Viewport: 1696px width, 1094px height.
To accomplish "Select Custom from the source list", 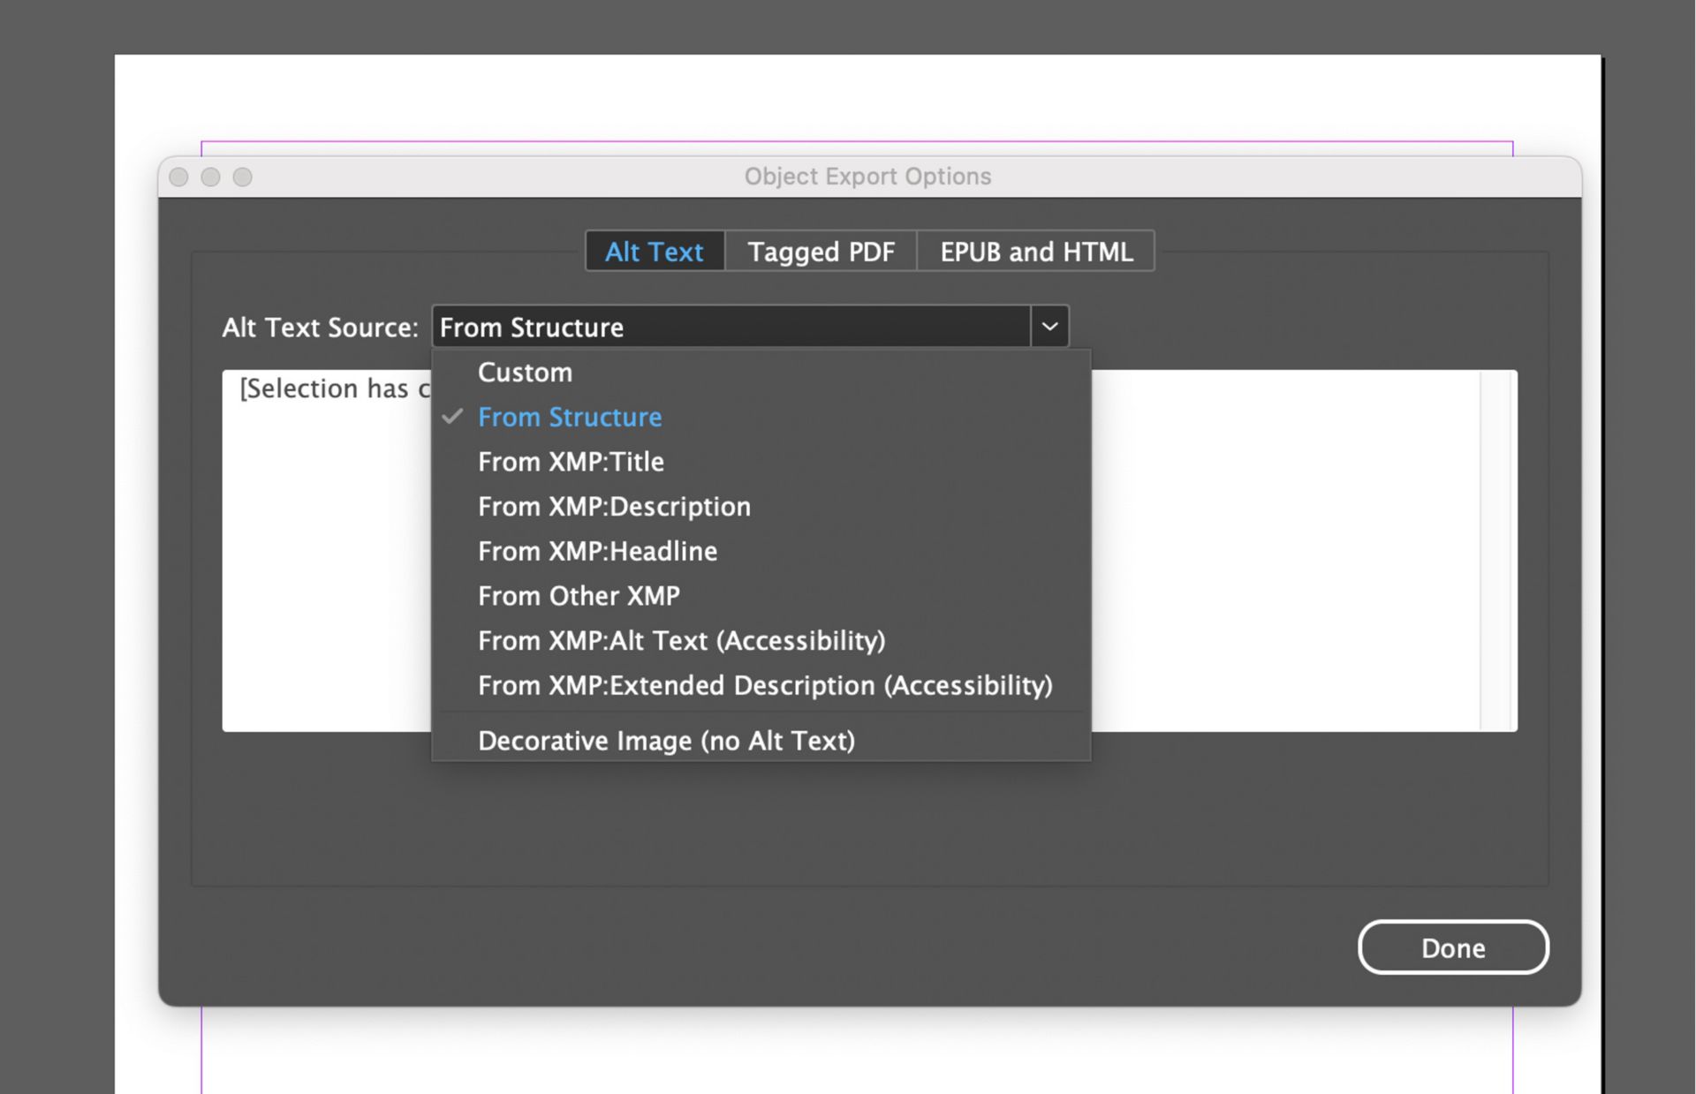I will (x=524, y=372).
